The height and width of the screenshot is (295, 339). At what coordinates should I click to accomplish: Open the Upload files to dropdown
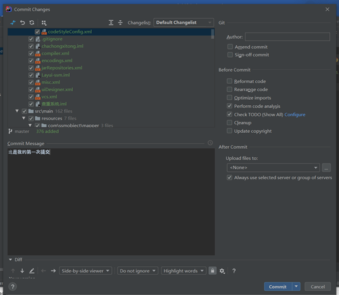click(x=274, y=168)
